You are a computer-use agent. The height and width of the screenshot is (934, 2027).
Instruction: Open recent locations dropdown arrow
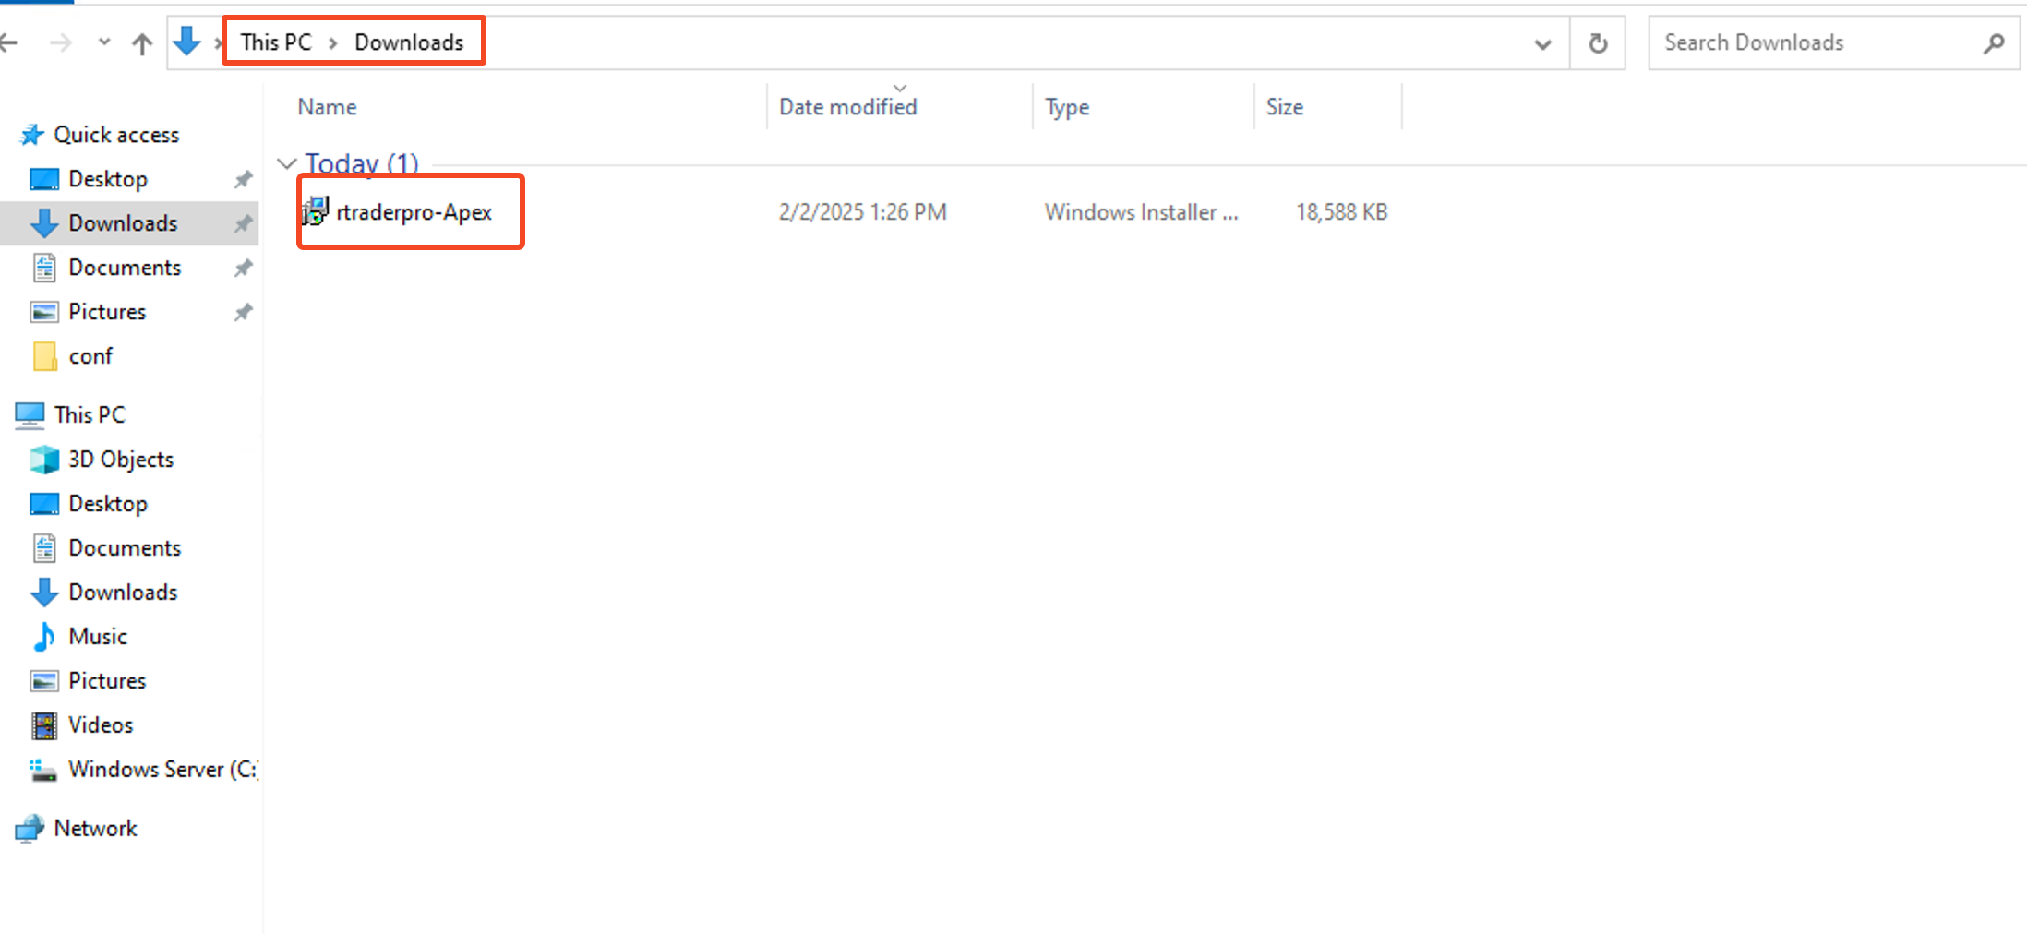104,42
